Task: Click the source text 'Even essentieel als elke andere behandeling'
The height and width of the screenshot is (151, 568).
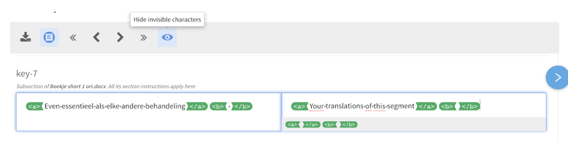Action: pyautogui.click(x=115, y=106)
